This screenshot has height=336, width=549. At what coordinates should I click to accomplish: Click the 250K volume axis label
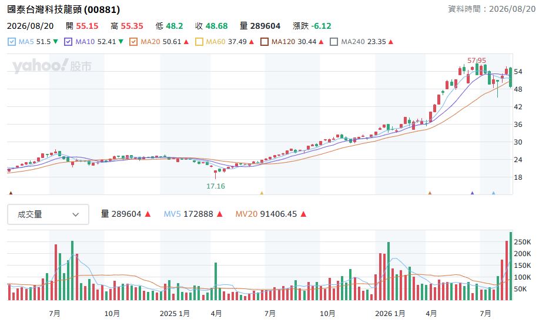tap(523, 242)
